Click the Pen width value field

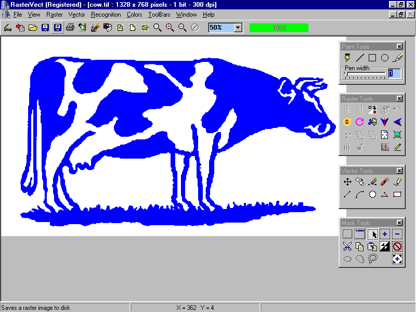(x=395, y=73)
